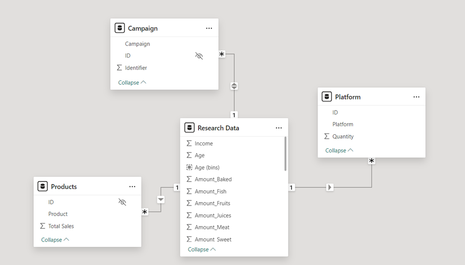Collapse the Research Data table card
The height and width of the screenshot is (265, 465).
tap(202, 249)
